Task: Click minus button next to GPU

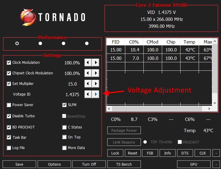Action: pyautogui.click(x=216, y=164)
